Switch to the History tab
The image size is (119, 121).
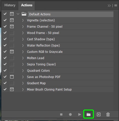click(x=10, y=5)
